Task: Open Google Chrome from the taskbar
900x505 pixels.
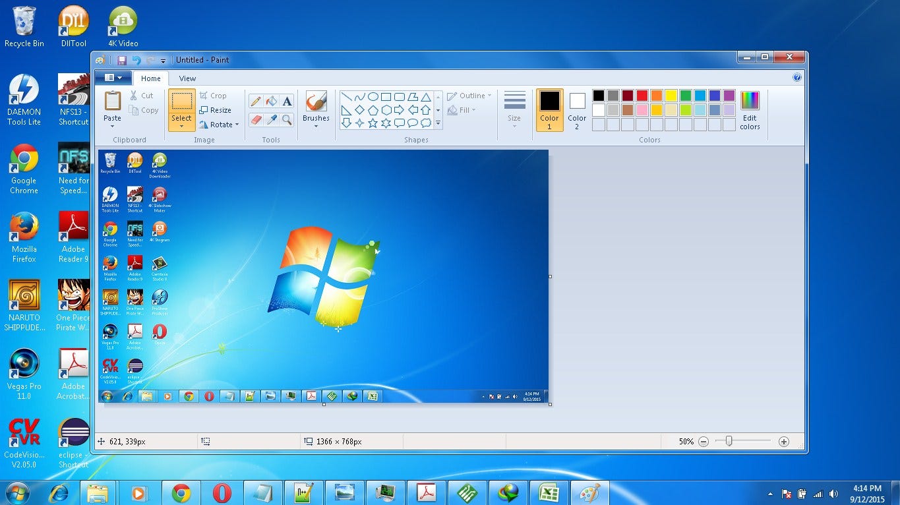Action: pyautogui.click(x=181, y=493)
